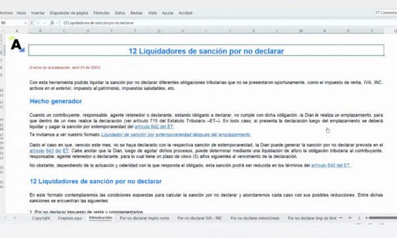Click the Hecho generador heading
This screenshot has width=397, height=238.
click(56, 101)
